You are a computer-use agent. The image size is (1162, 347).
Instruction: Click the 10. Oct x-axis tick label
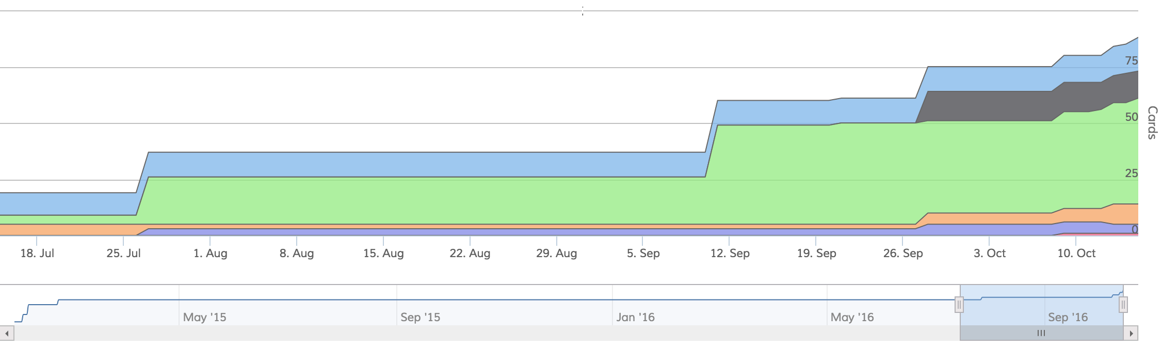pyautogui.click(x=1076, y=253)
